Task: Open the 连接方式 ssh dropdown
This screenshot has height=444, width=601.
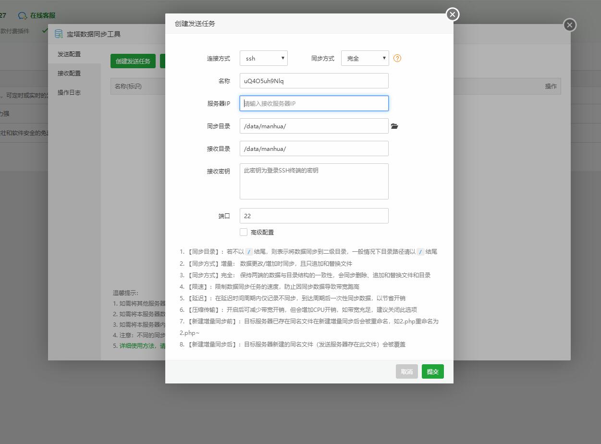Action: click(263, 58)
